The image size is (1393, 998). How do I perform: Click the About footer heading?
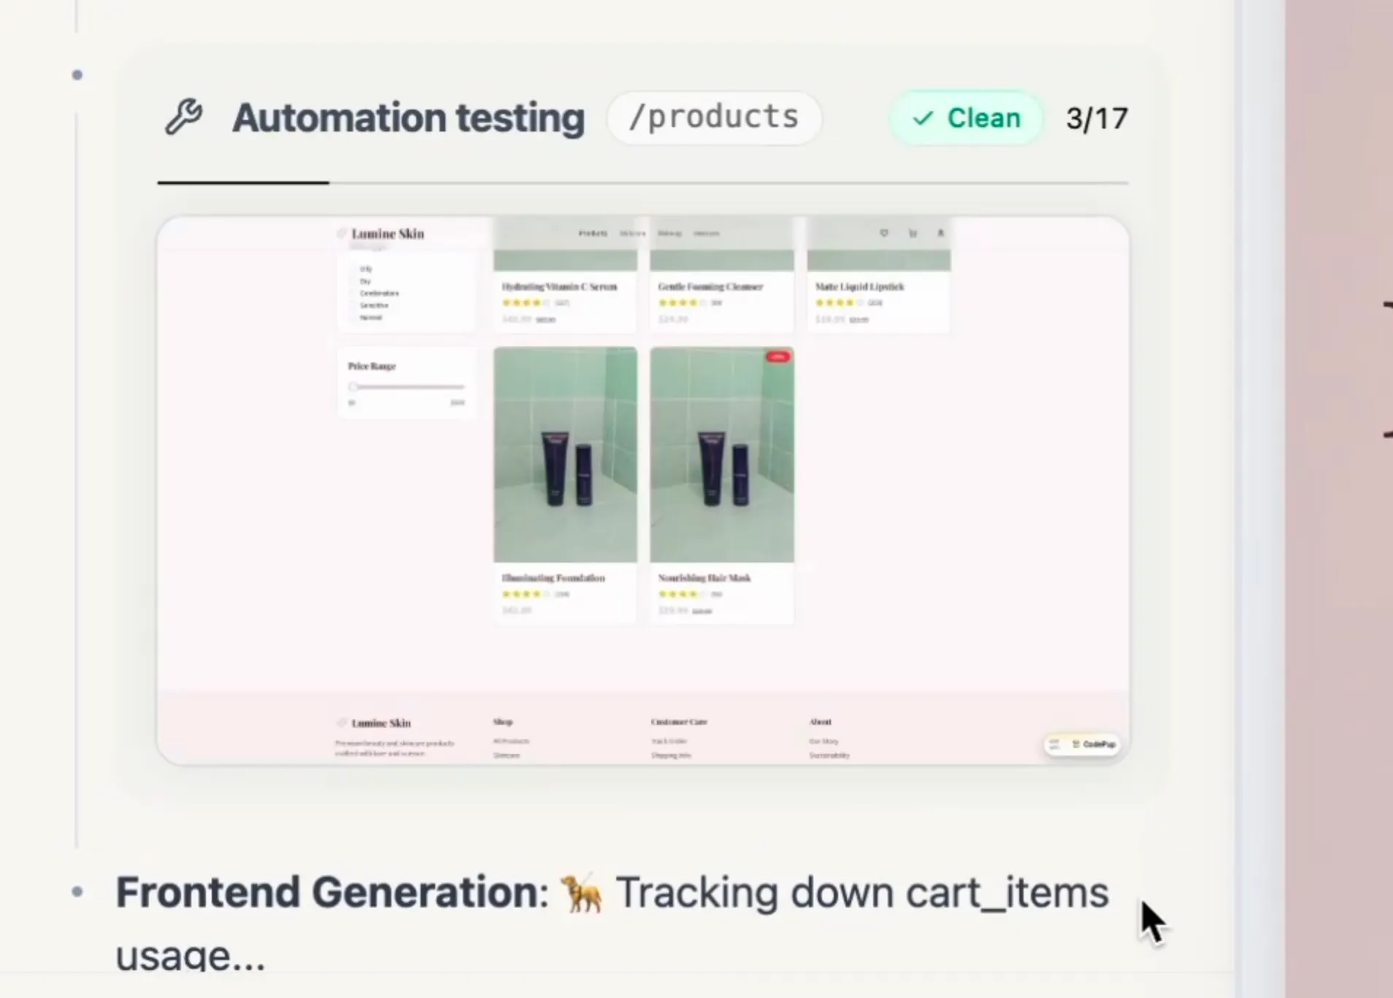(820, 722)
